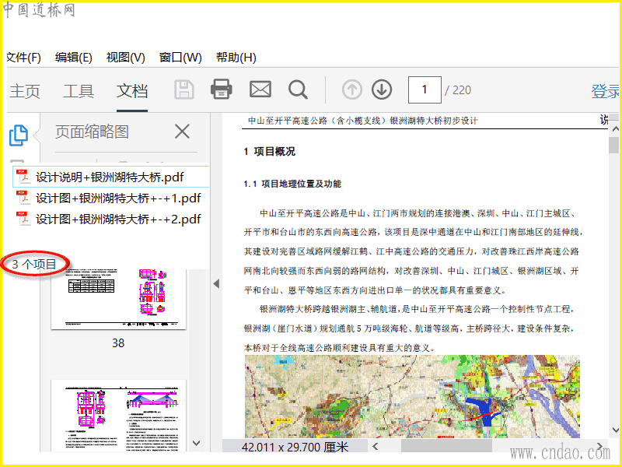Open the 编辑(E) menu
The height and width of the screenshot is (467, 622).
pyautogui.click(x=74, y=58)
